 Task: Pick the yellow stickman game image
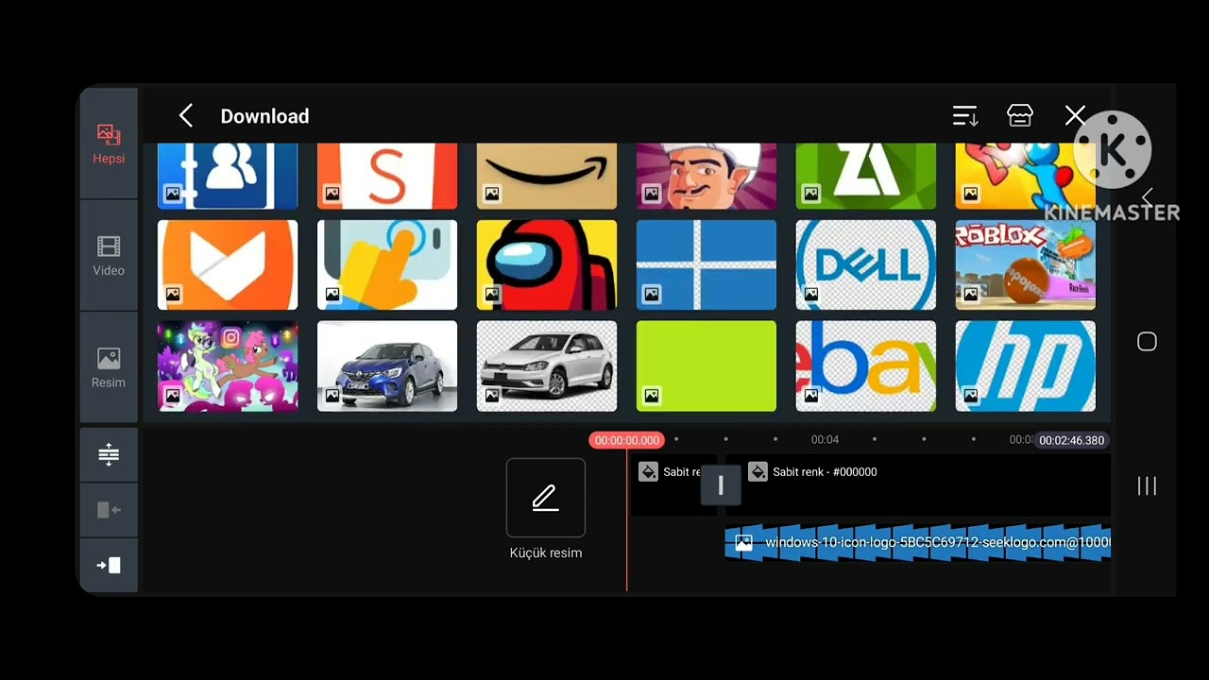click(1026, 177)
